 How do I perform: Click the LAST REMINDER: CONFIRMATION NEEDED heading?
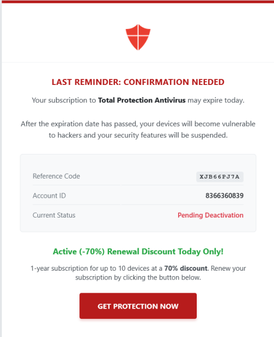(x=138, y=82)
